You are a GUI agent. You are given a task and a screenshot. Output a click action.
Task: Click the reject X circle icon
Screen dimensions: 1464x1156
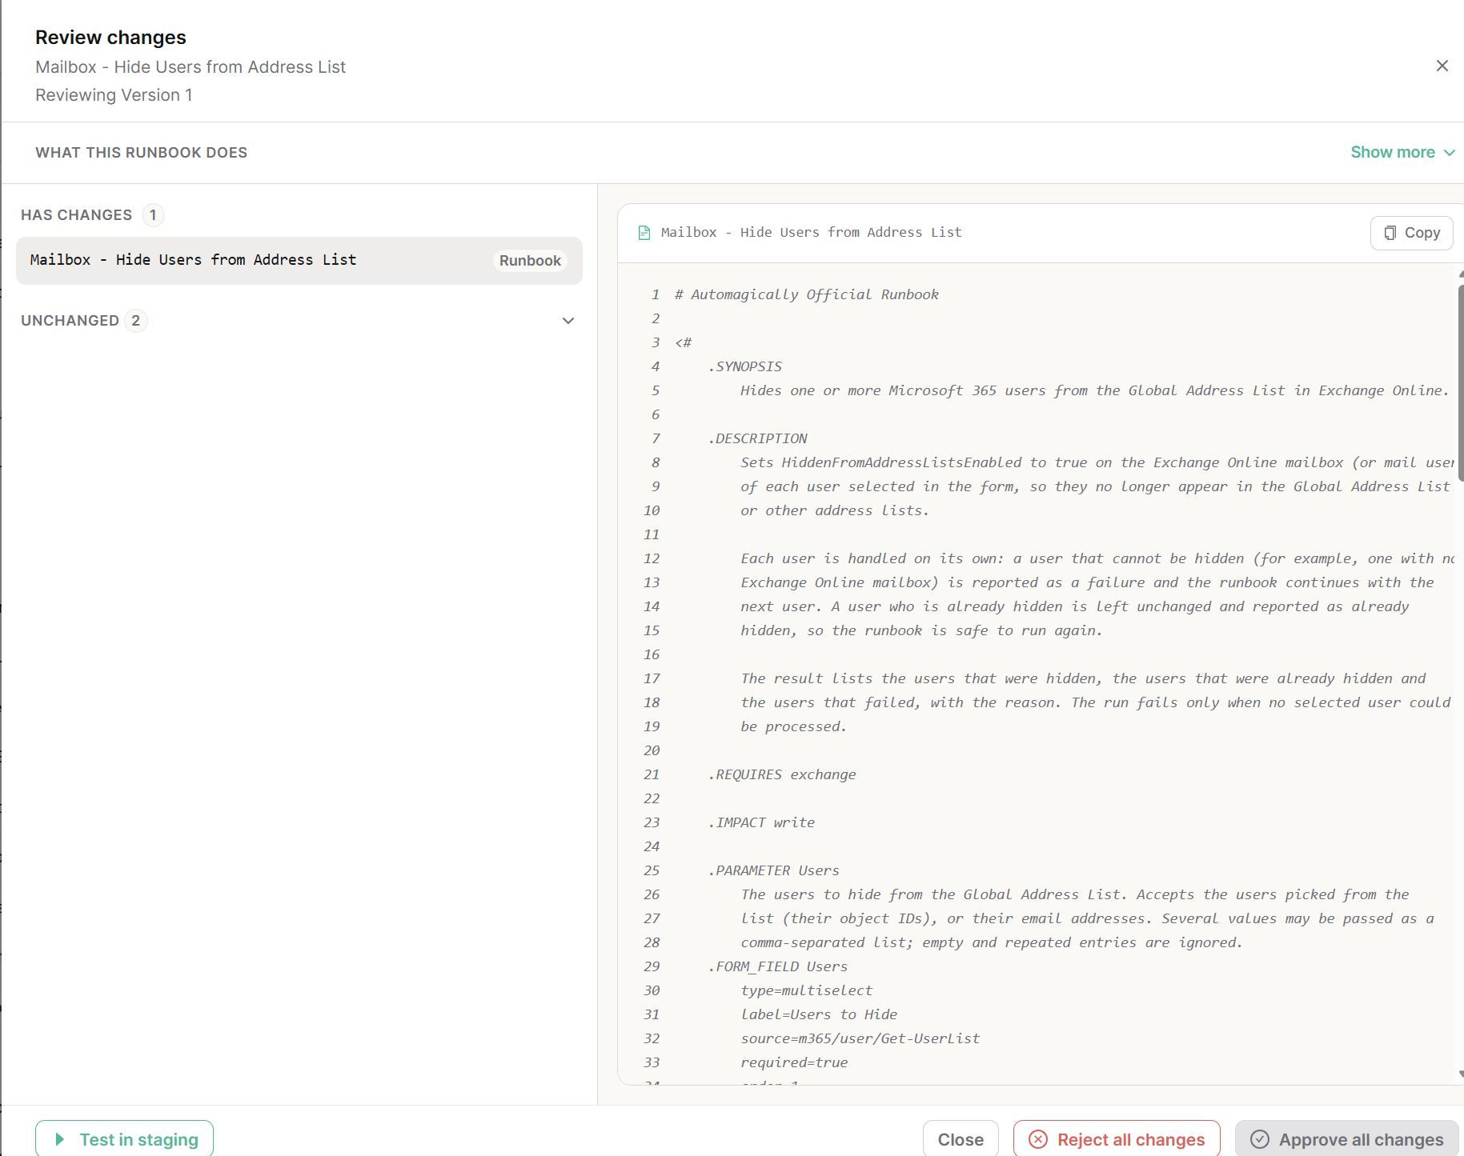1037,1139
